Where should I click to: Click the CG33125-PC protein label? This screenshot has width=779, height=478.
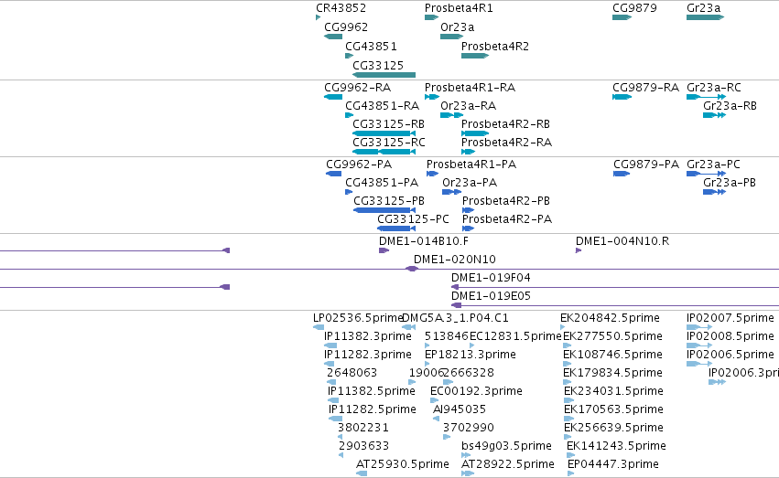tap(413, 219)
